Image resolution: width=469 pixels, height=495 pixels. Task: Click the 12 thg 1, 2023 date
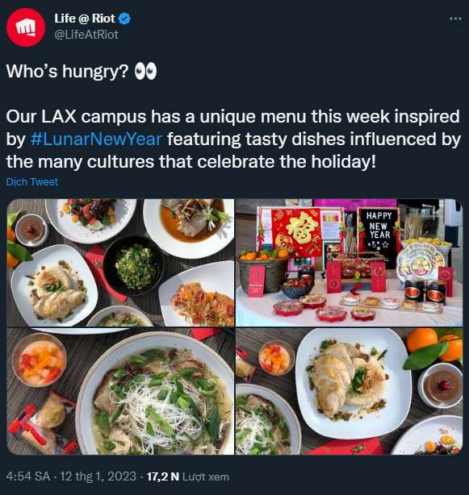[98, 476]
